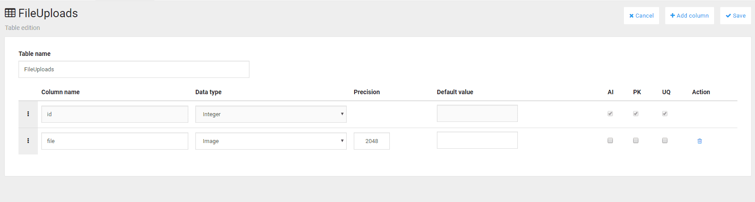Click the id column name field
This screenshot has width=755, height=202.
(x=114, y=114)
